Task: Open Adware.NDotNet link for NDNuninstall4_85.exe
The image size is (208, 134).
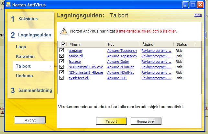Action: 121,67
